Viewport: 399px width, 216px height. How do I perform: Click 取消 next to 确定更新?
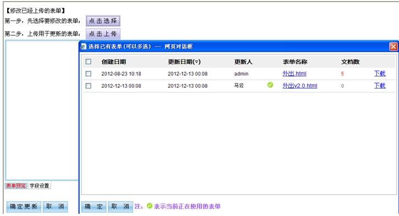coord(55,206)
